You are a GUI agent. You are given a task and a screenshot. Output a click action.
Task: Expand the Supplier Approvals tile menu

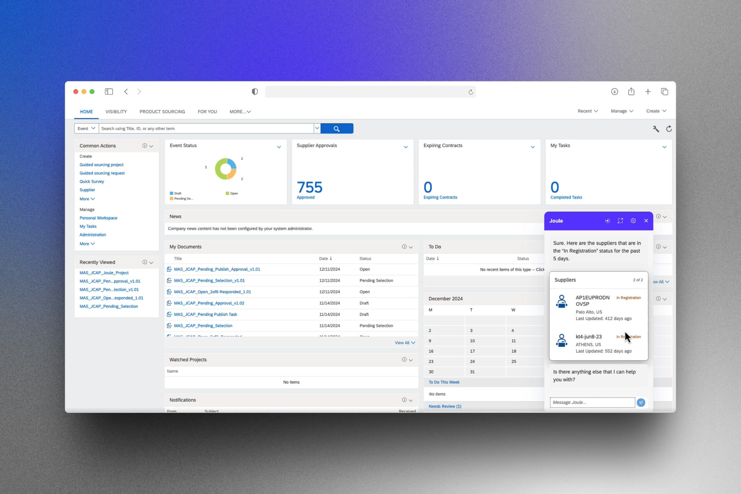(406, 147)
